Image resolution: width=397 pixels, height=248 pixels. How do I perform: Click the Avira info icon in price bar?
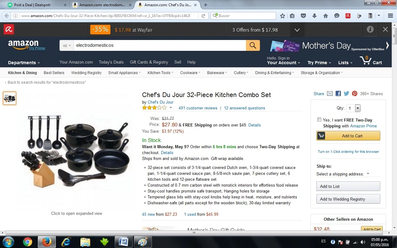point(370,29)
